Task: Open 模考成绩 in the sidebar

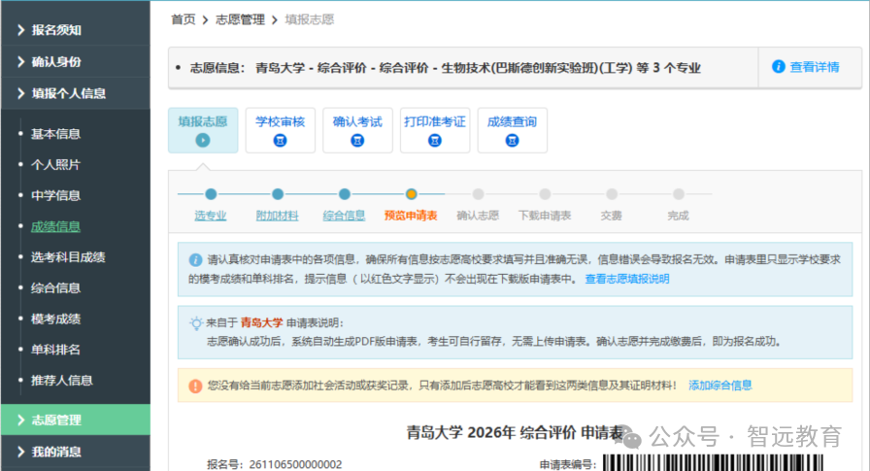Action: [55, 319]
